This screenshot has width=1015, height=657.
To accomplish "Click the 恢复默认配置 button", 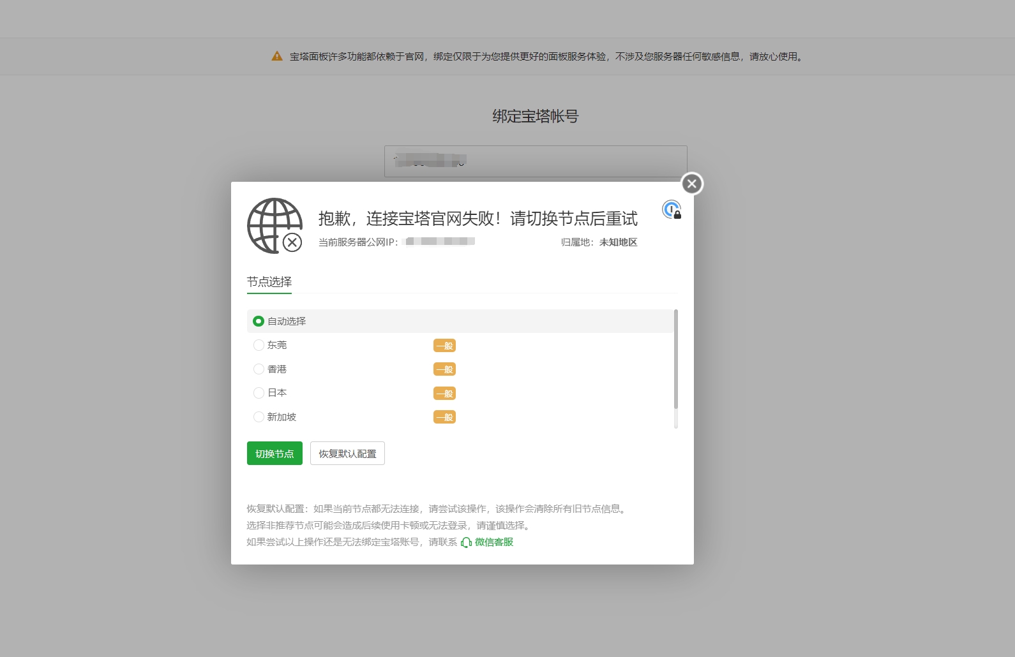I will 347,454.
